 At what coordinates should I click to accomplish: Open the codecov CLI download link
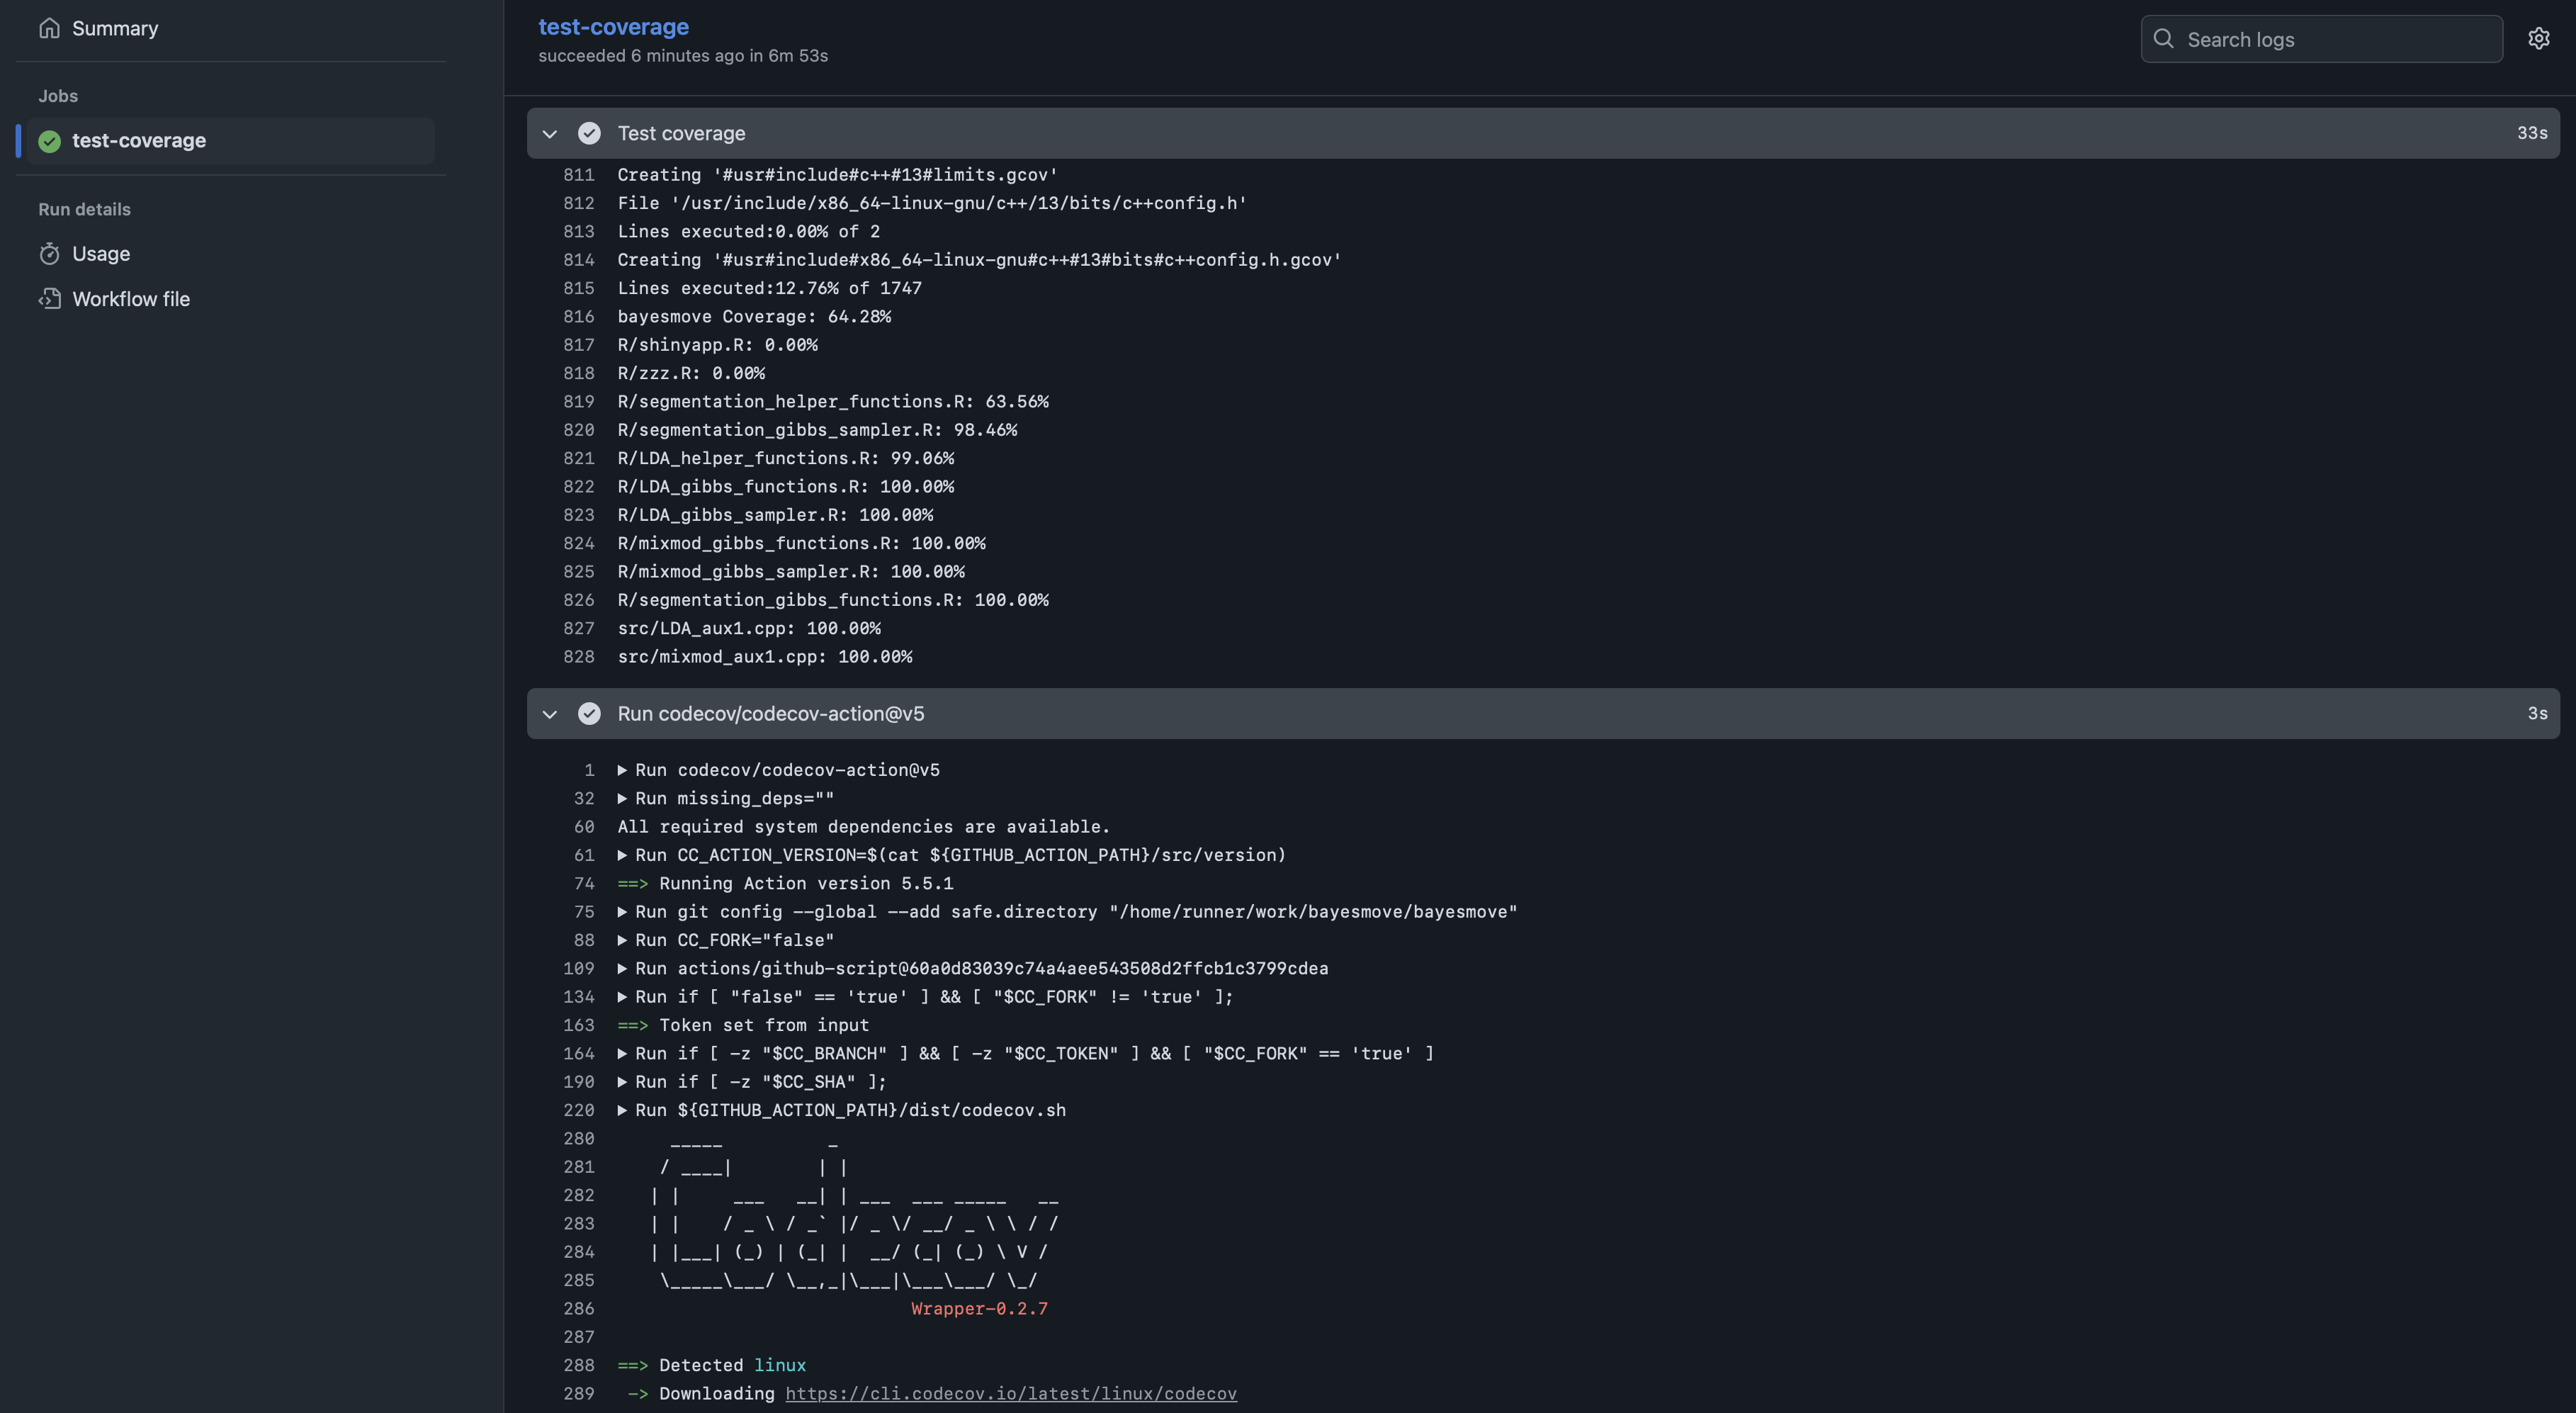click(1010, 1394)
